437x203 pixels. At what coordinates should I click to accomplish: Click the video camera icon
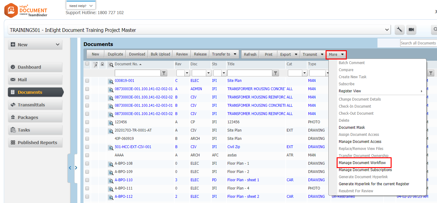click(x=411, y=30)
